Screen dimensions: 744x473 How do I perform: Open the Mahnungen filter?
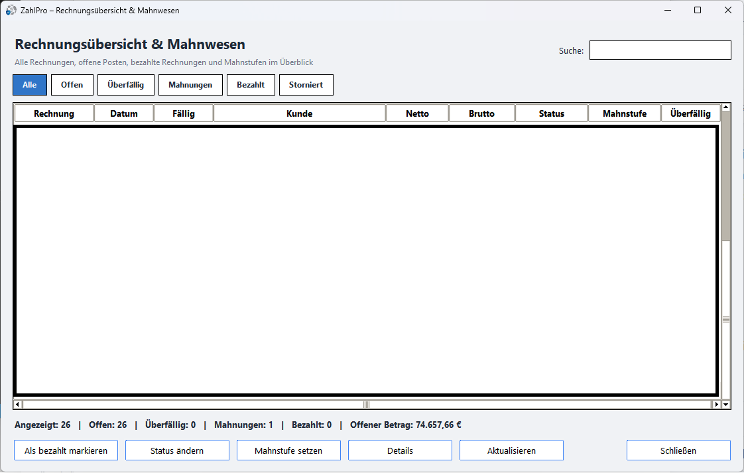tap(190, 85)
